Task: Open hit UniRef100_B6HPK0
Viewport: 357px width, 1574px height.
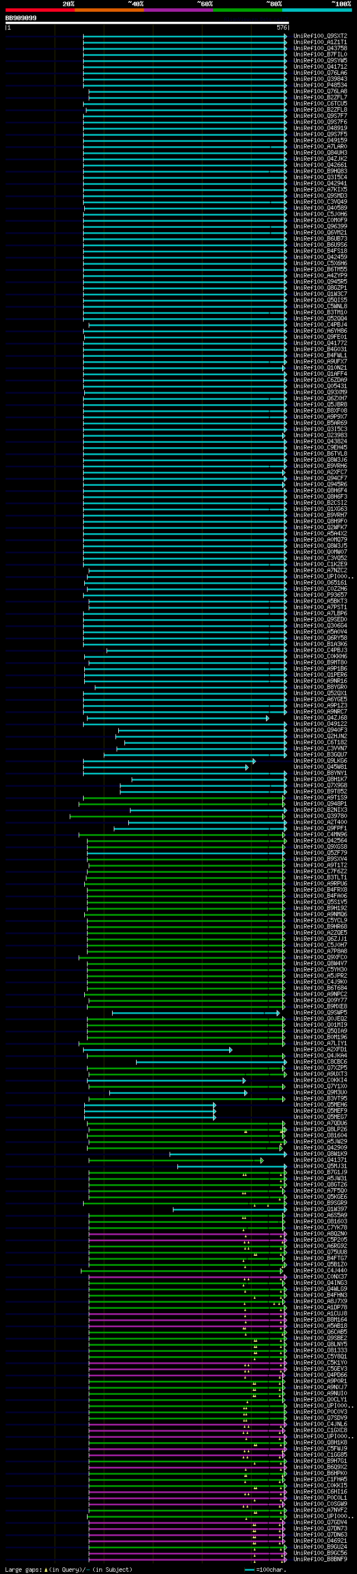Action: 320,1473
